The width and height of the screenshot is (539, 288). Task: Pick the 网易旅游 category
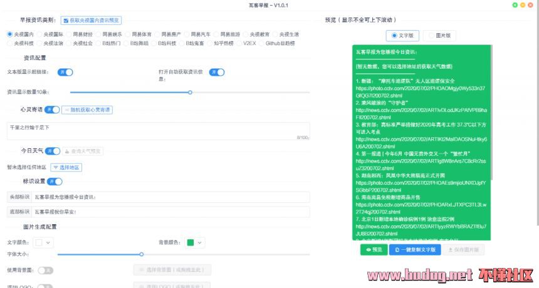pyautogui.click(x=228, y=34)
